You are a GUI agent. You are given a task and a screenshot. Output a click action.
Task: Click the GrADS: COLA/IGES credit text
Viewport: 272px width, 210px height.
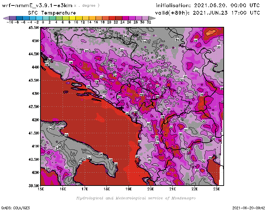16,208
